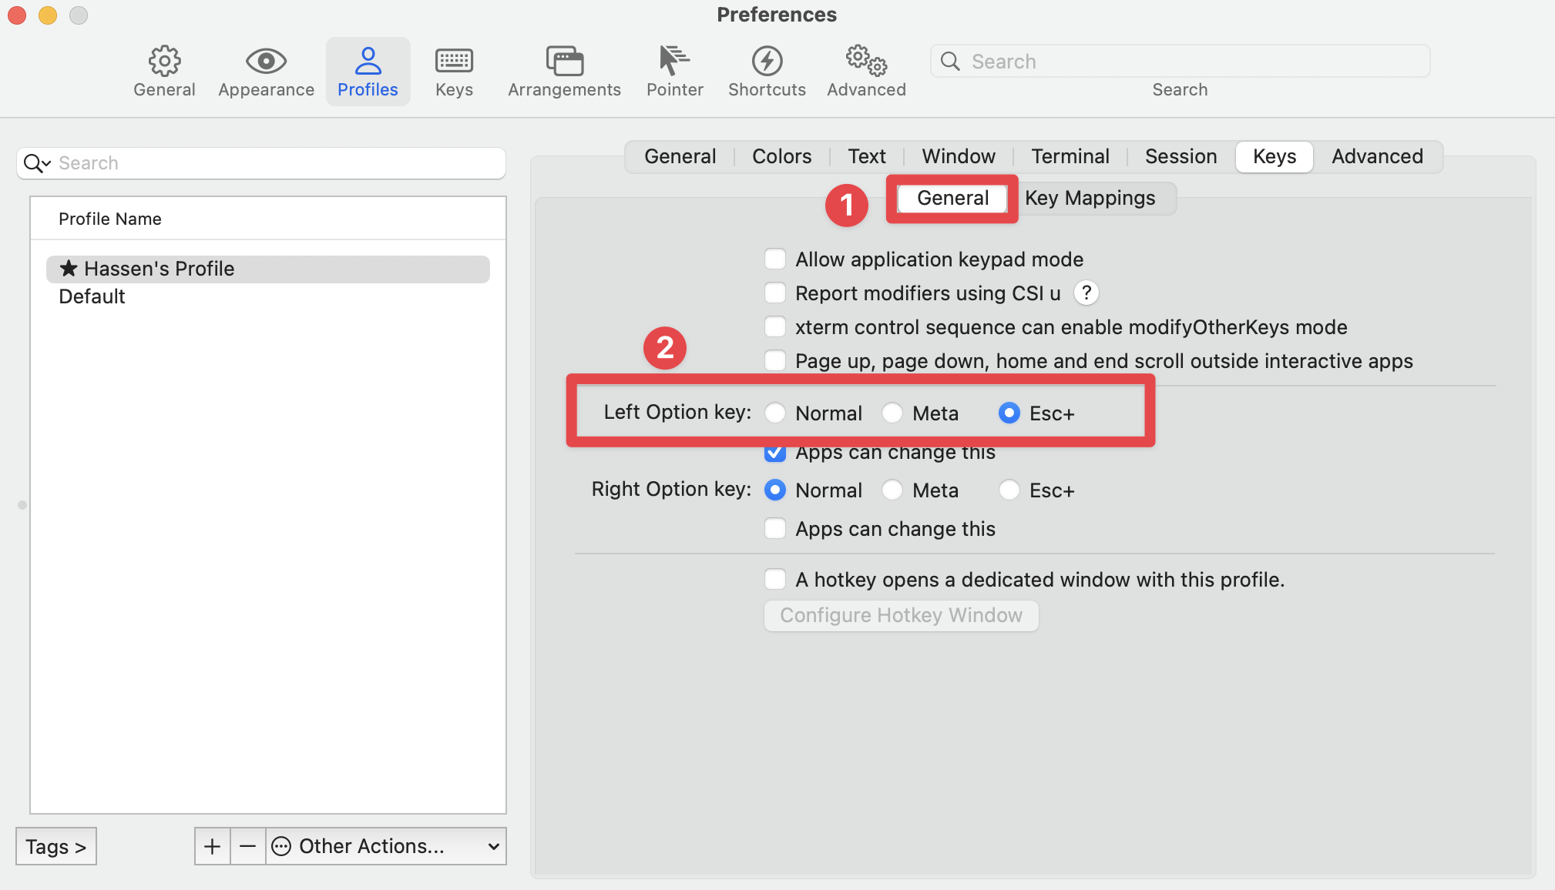Check xterm modifyOtherKeys control sequence option

tap(774, 326)
